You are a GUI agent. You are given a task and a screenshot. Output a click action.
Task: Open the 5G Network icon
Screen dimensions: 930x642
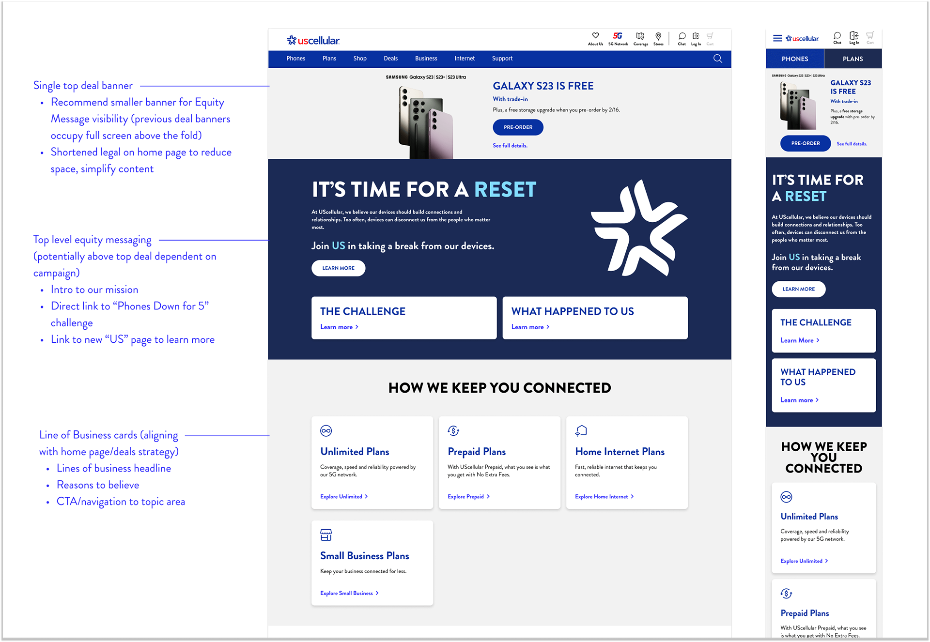tap(618, 36)
